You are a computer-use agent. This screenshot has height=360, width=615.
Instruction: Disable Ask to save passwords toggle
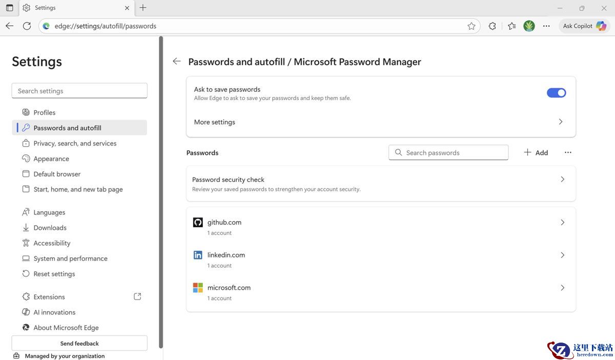point(556,93)
